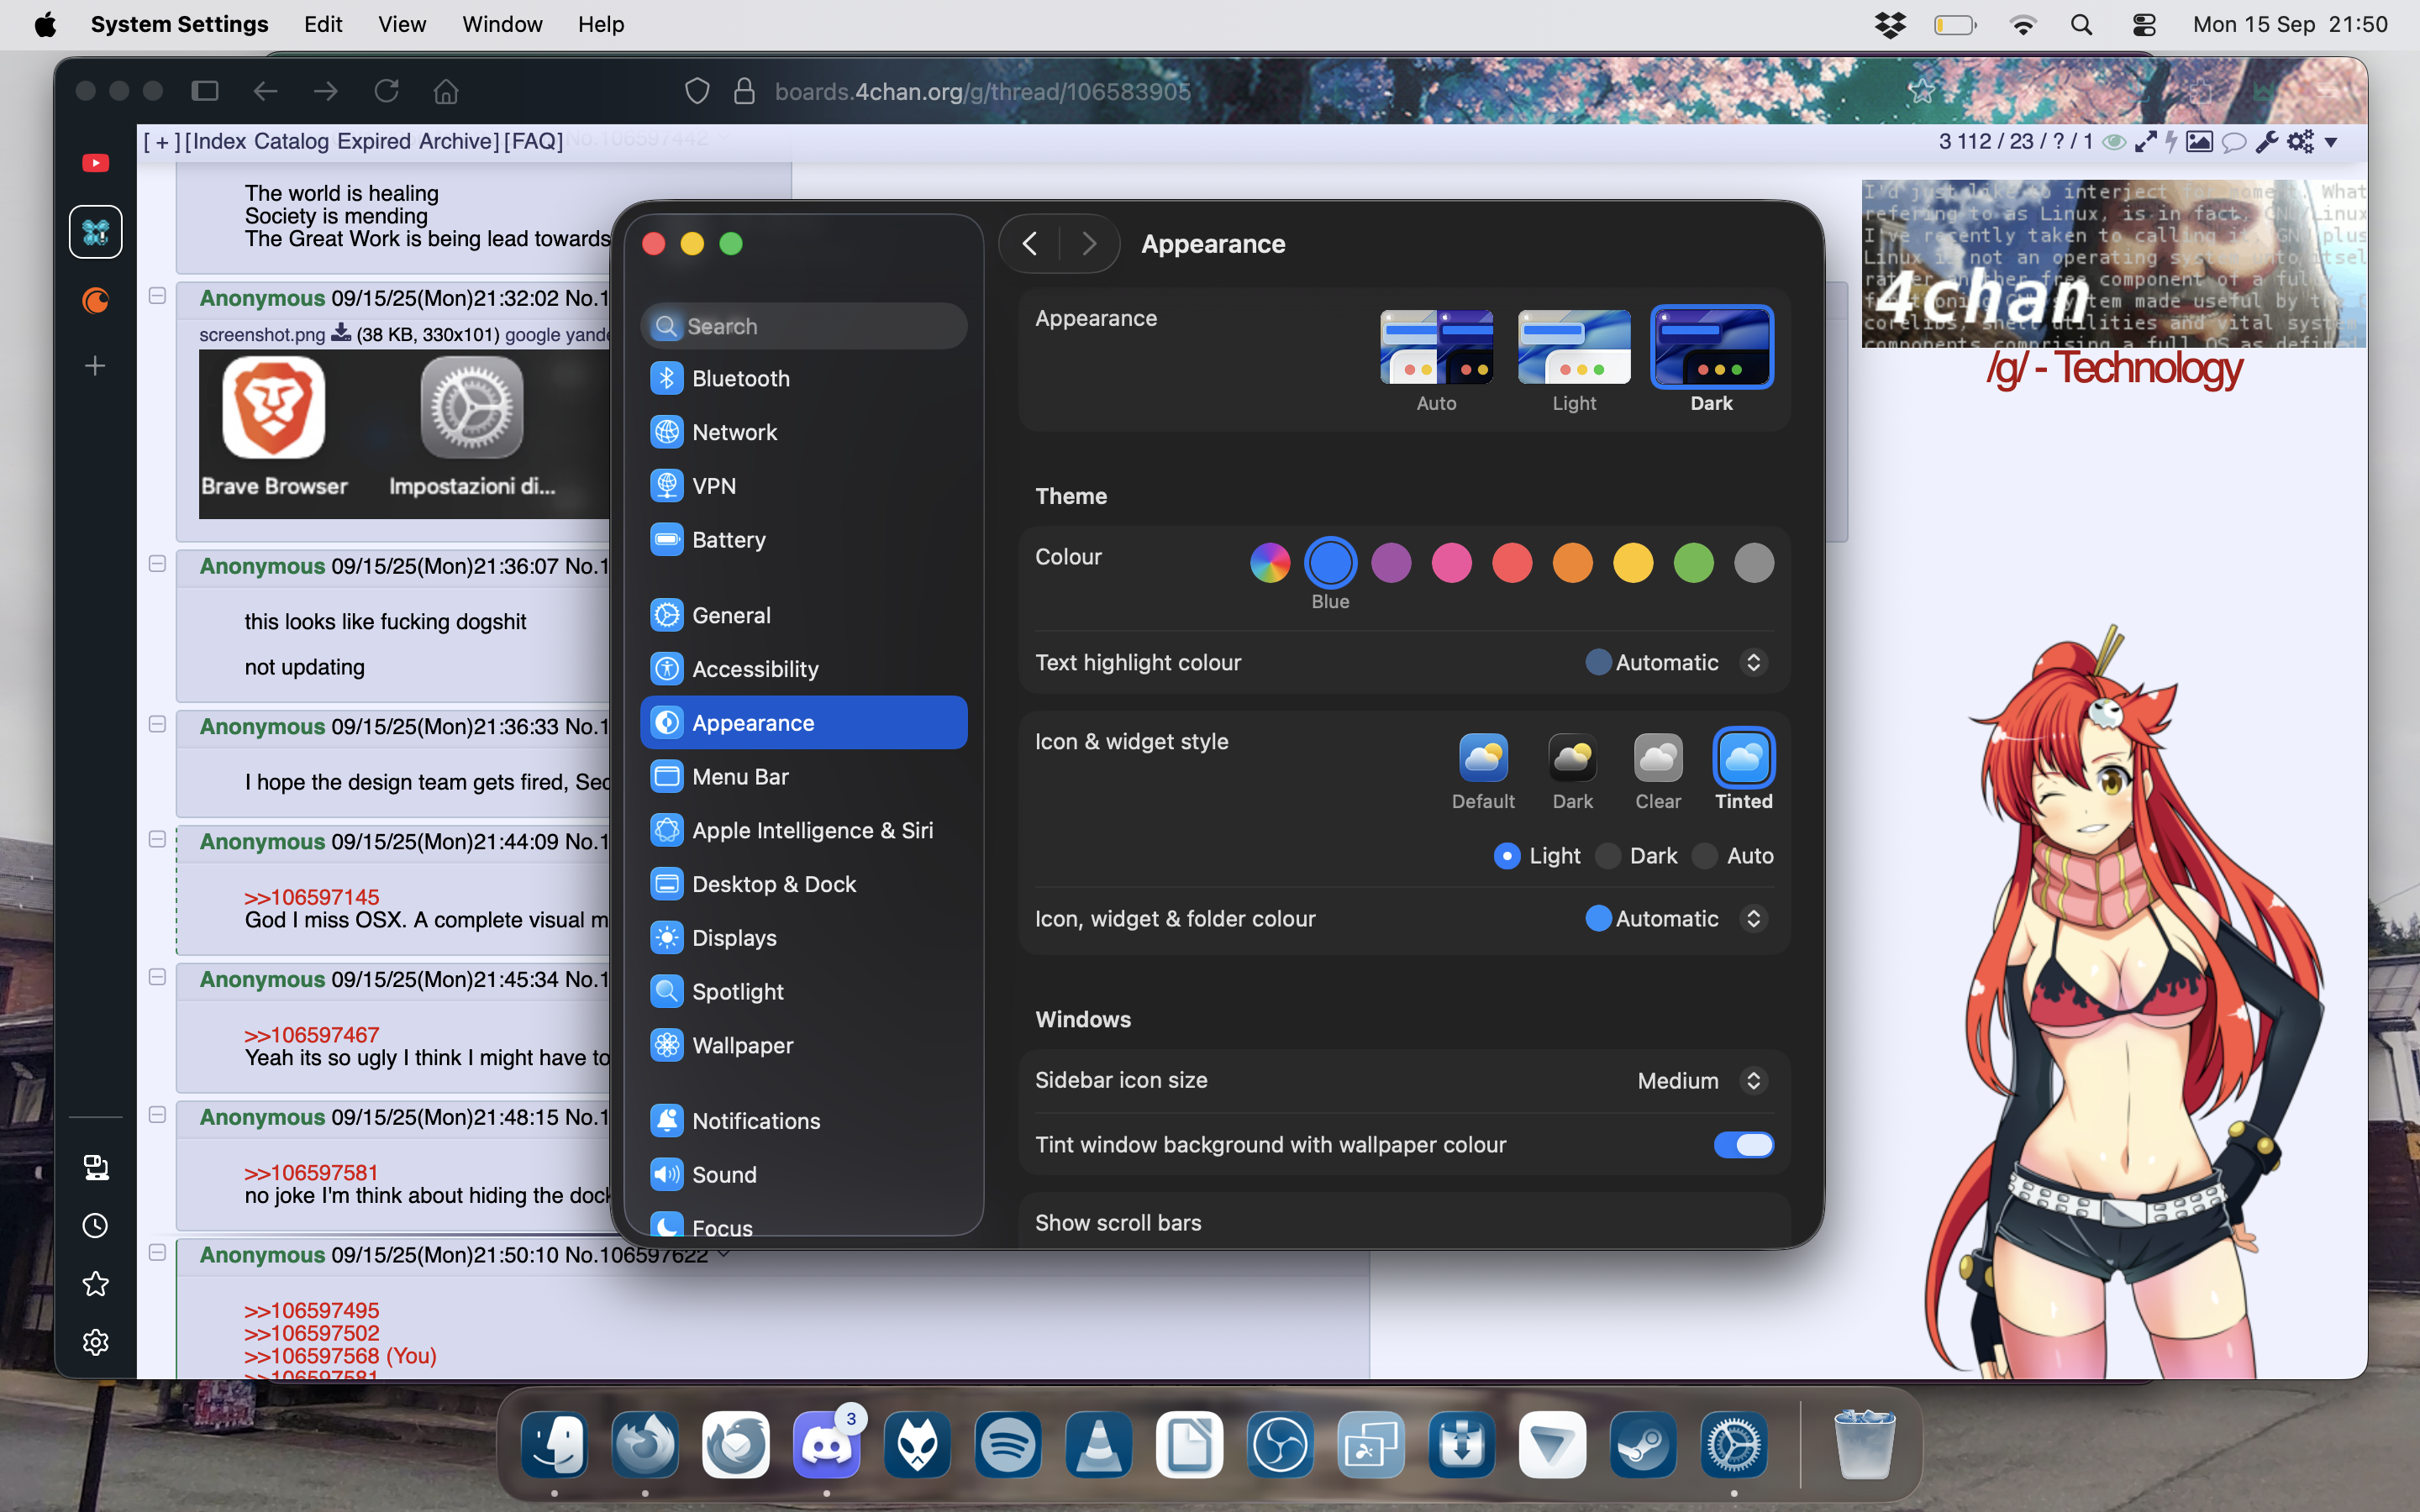Follow quote link >>106597145
Image resolution: width=2420 pixels, height=1512 pixels.
(312, 897)
